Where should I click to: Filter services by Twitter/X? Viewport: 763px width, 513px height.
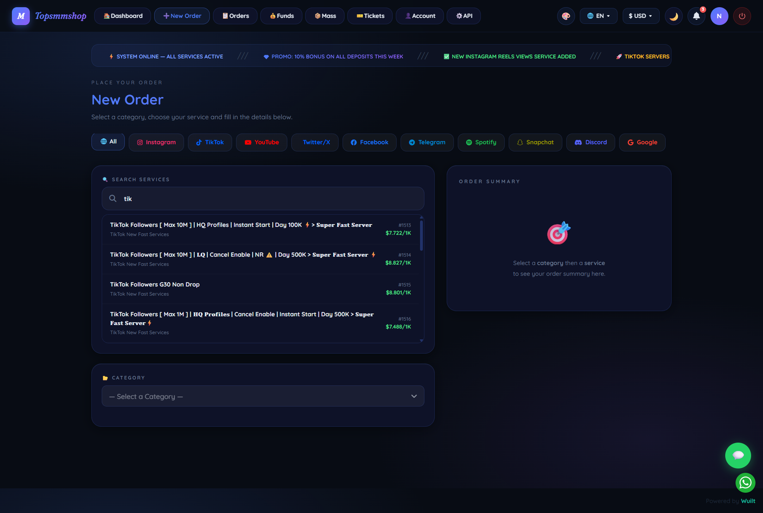pyautogui.click(x=315, y=142)
